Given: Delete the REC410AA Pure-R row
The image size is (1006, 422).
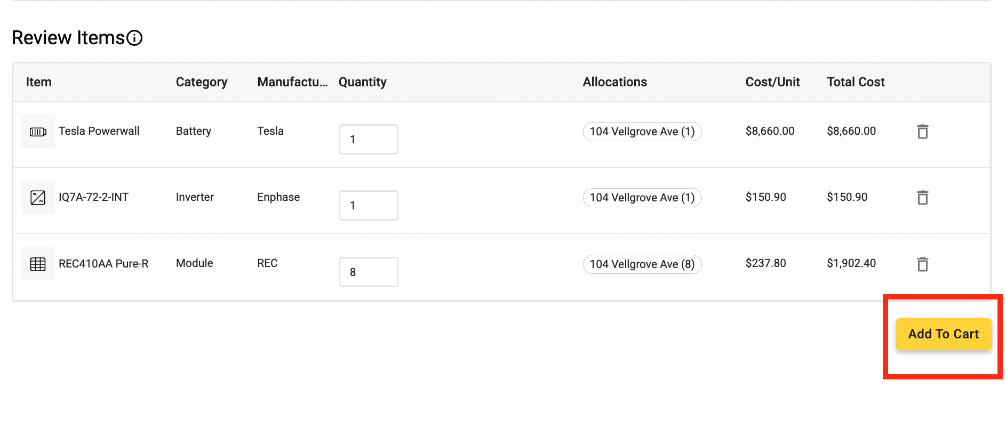Looking at the screenshot, I should coord(922,264).
